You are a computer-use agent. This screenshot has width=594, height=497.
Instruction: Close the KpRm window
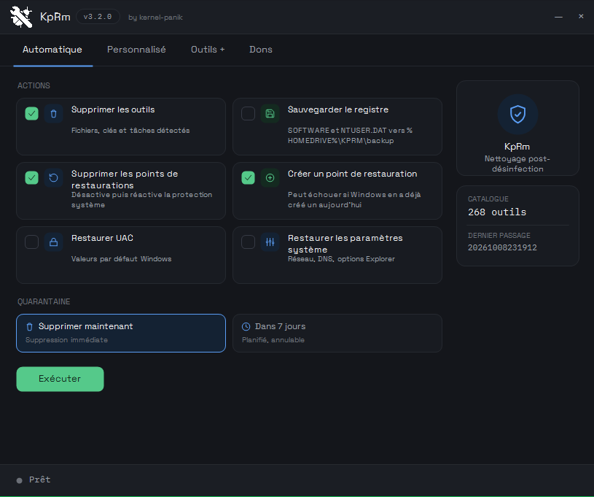[x=581, y=16]
